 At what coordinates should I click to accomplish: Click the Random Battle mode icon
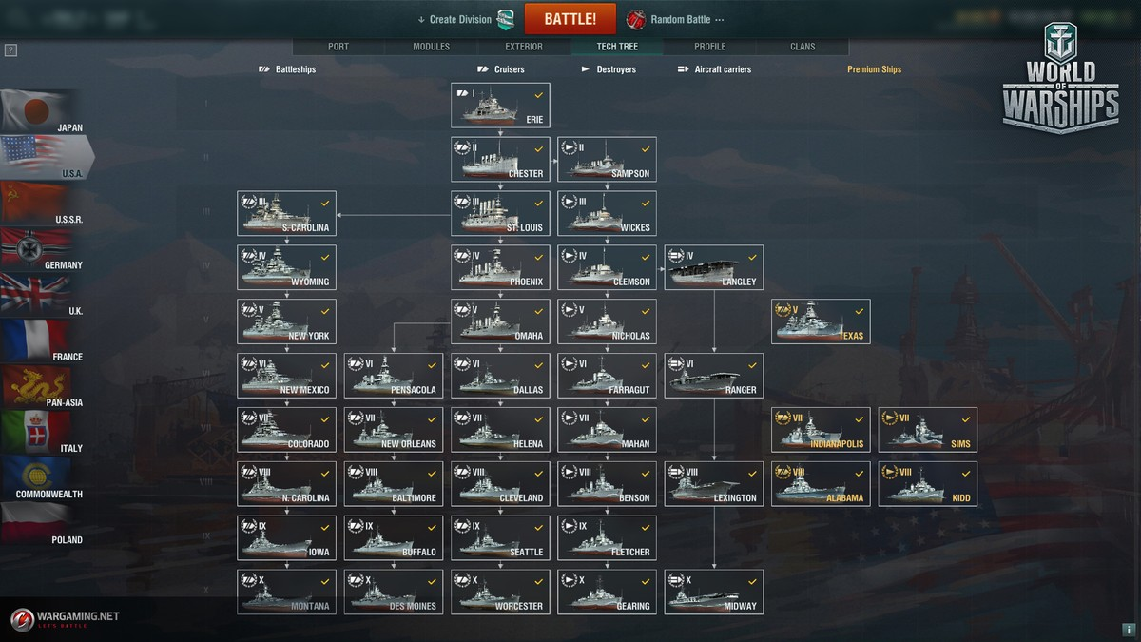[635, 19]
